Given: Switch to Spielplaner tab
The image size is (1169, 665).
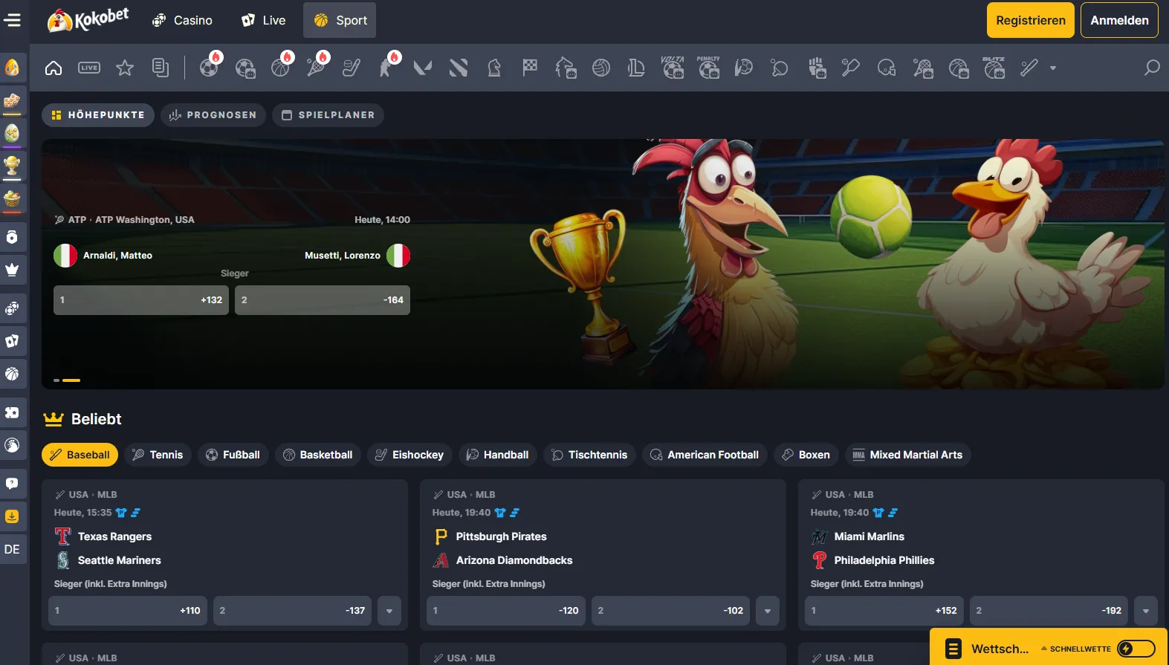Looking at the screenshot, I should 328,115.
